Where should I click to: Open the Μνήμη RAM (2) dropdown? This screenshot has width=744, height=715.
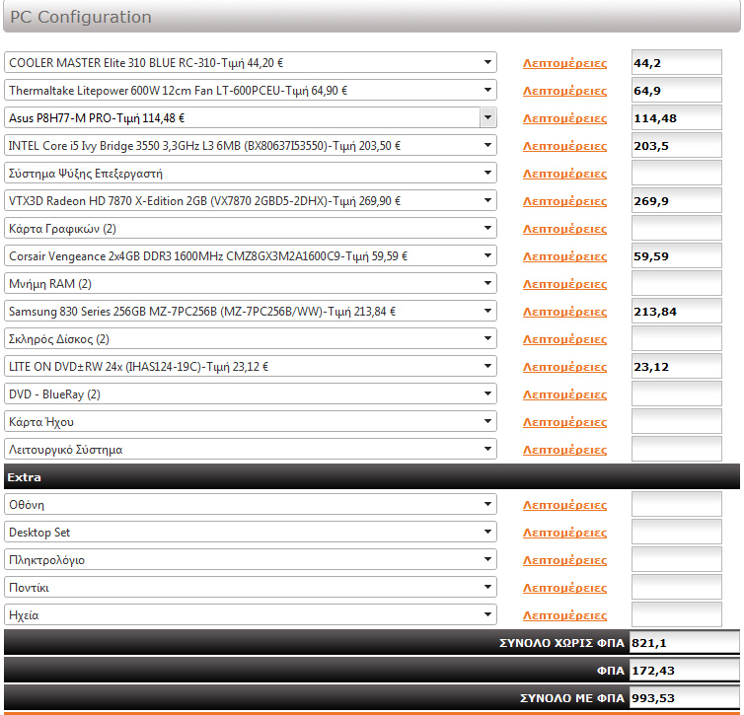[251, 283]
